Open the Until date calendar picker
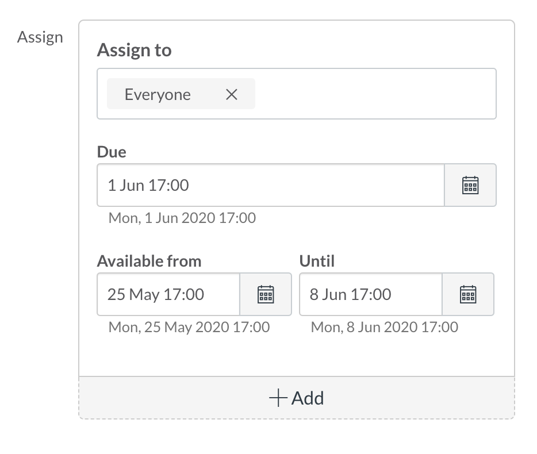537x454 pixels. [468, 294]
